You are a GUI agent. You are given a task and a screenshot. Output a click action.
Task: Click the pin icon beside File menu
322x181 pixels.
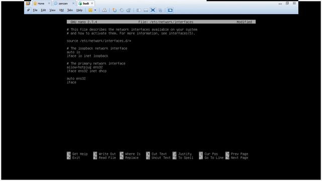click(28, 10)
